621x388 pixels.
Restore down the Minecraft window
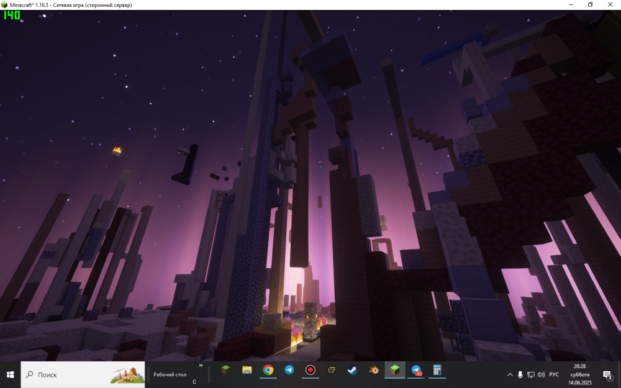click(x=590, y=5)
